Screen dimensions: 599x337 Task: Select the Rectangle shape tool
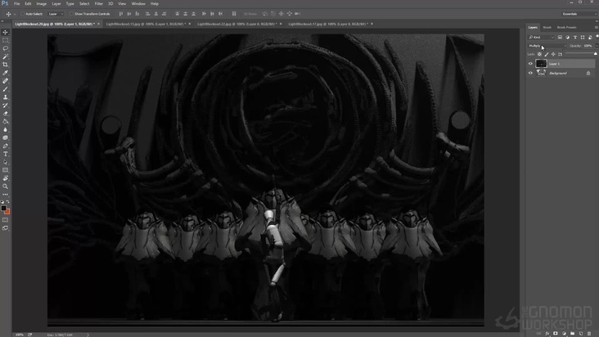click(6, 170)
